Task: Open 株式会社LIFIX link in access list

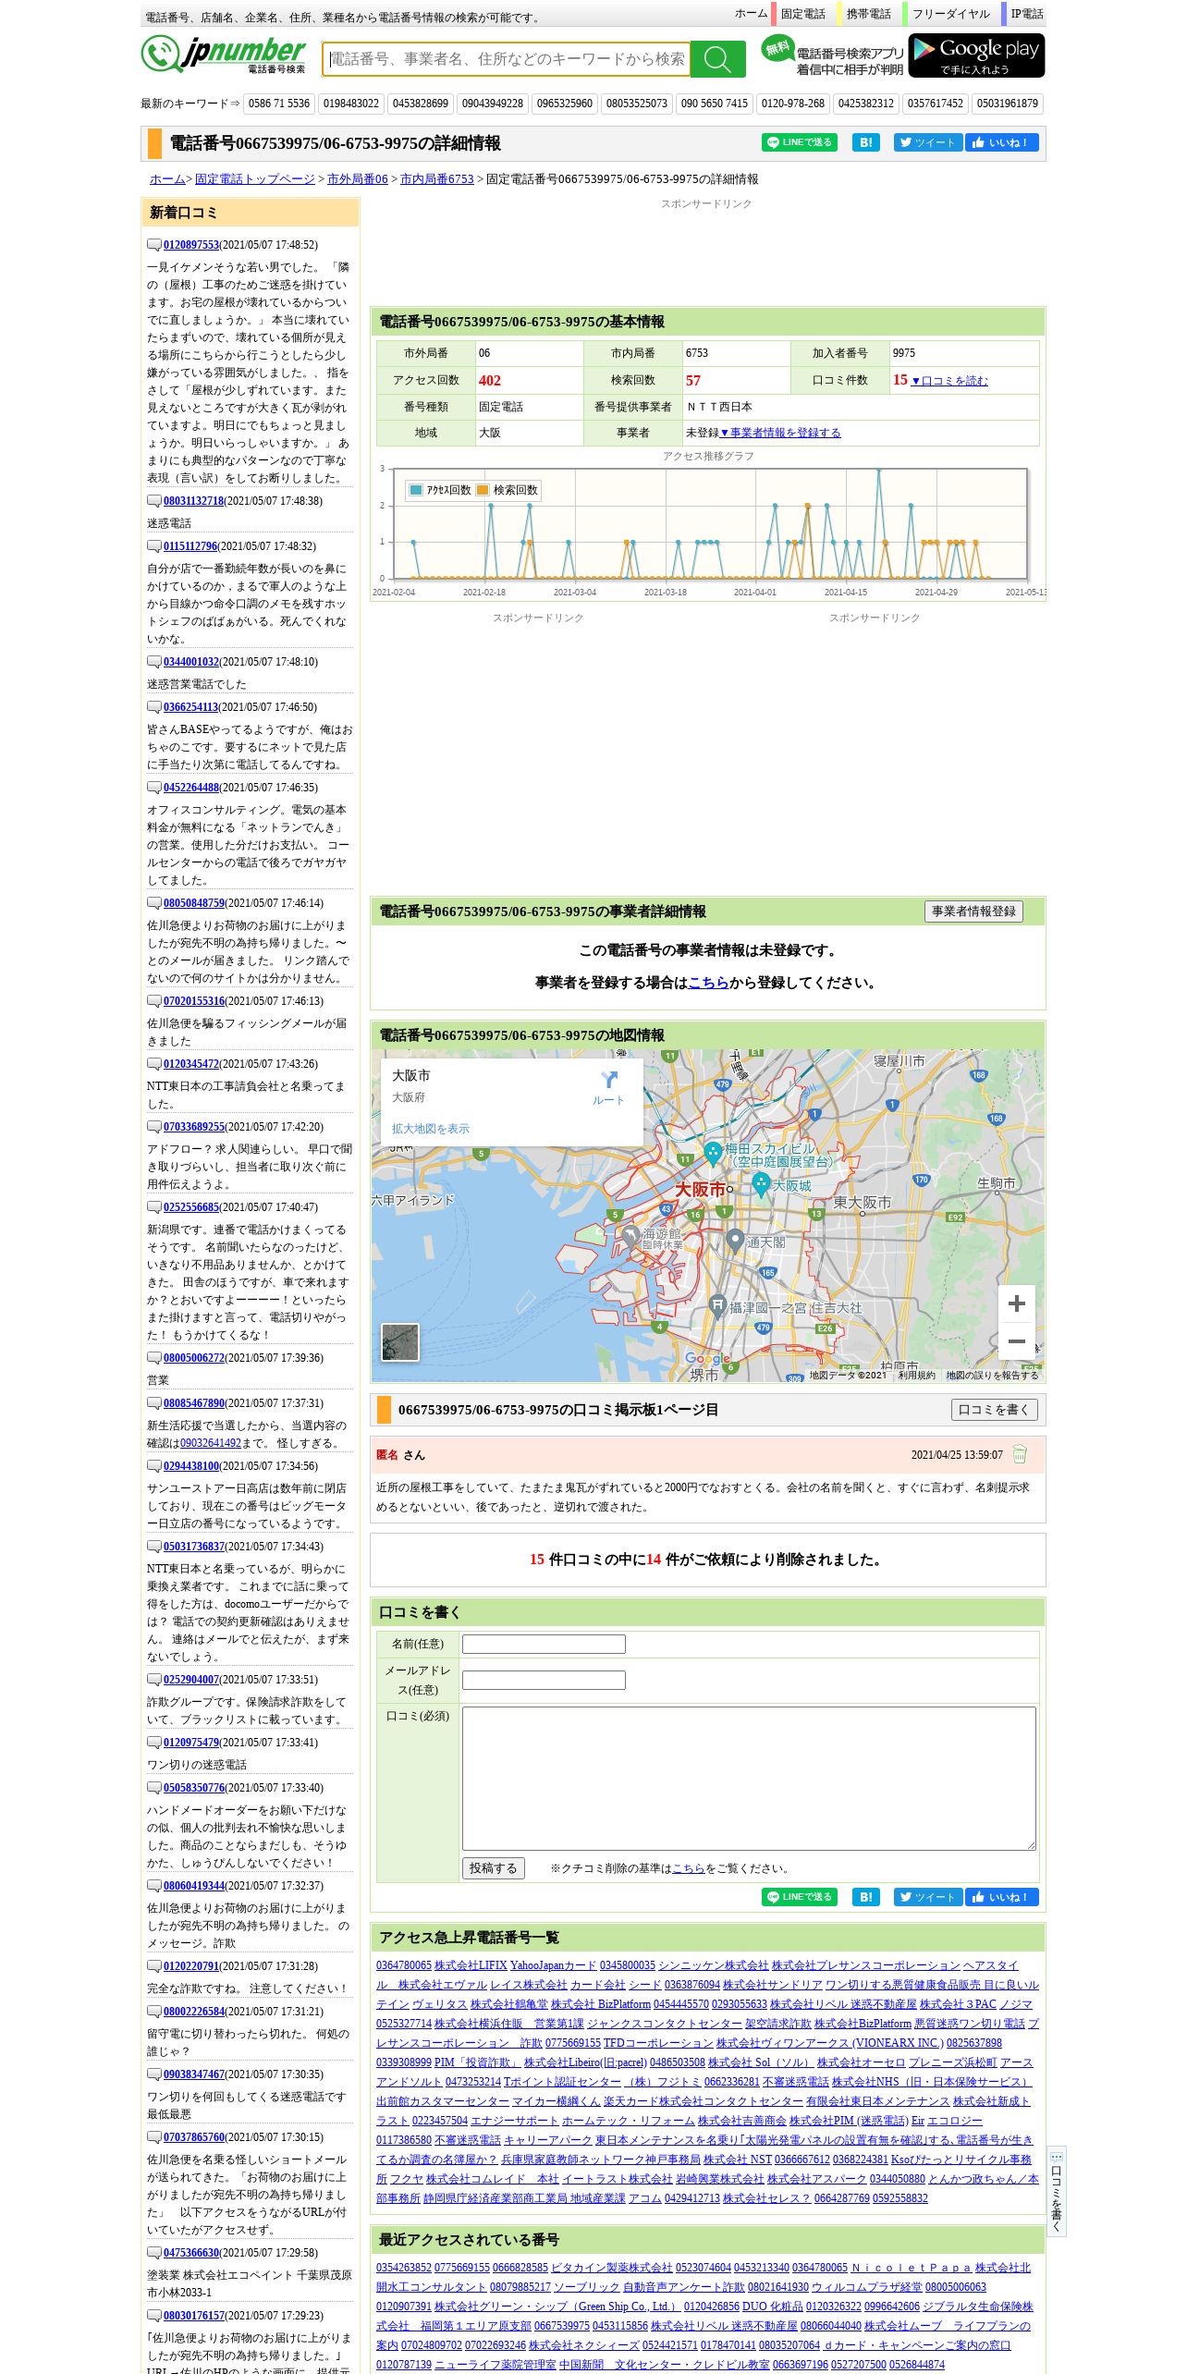Action: [471, 1965]
